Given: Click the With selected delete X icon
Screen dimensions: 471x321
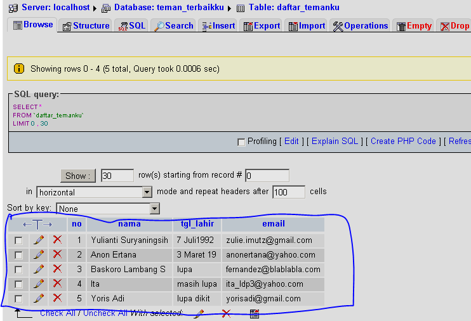Looking at the screenshot, I should (x=226, y=313).
